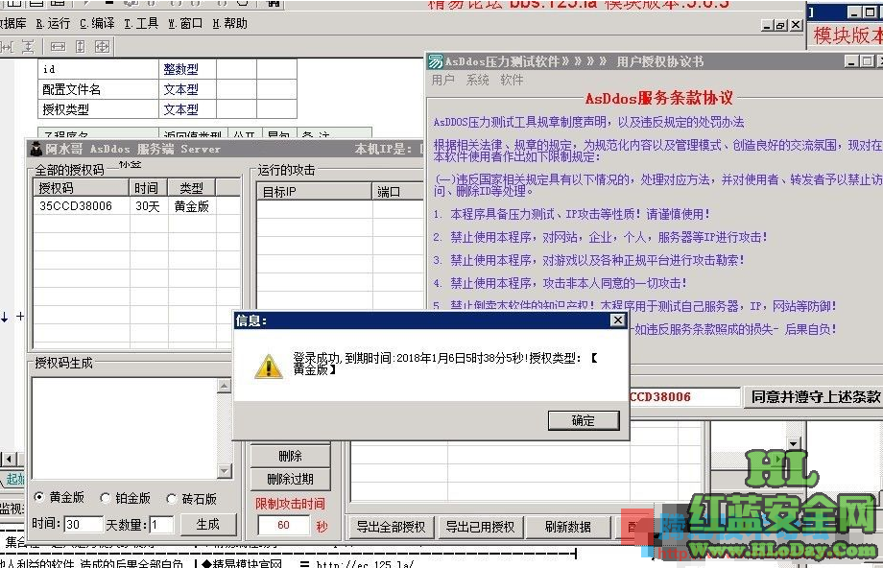
Task: Click the 授权类型 table cell
Action: tap(99, 109)
